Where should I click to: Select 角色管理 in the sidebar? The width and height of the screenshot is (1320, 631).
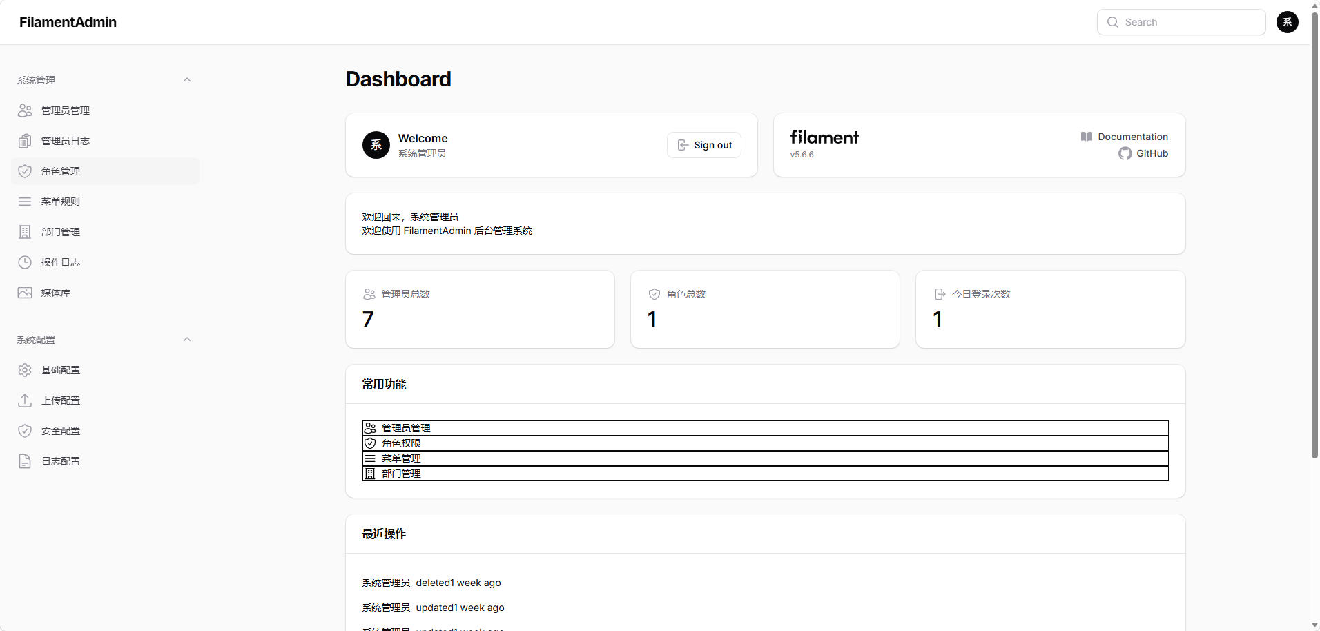[x=105, y=171]
